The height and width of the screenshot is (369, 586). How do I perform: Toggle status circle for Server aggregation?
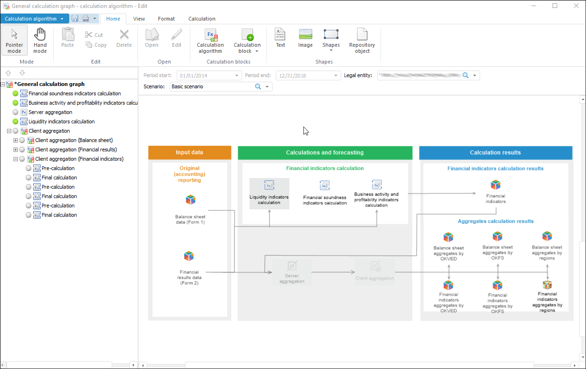[x=15, y=112]
